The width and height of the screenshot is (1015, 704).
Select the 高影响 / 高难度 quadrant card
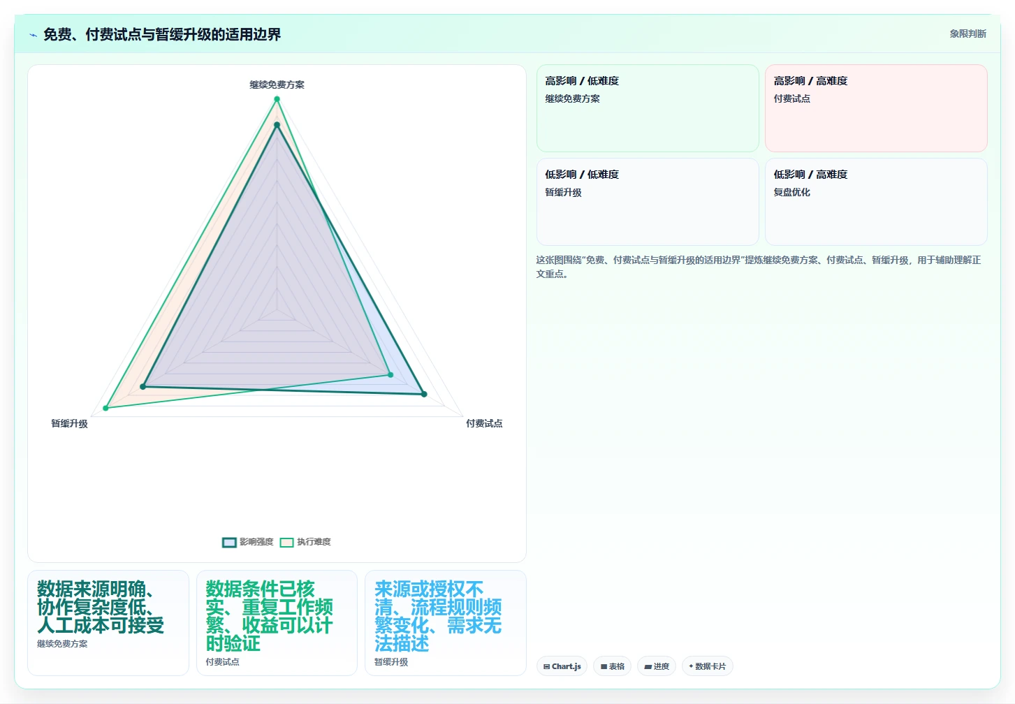tap(876, 108)
